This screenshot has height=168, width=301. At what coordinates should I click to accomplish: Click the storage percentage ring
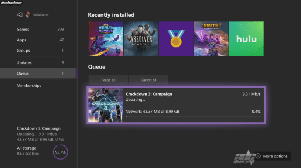tap(60, 152)
